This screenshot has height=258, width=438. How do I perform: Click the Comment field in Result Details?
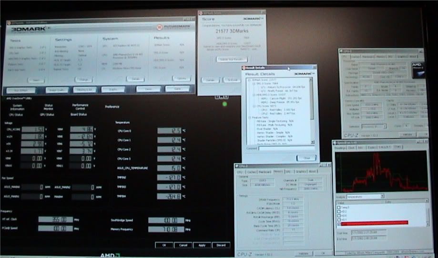[x=286, y=148]
